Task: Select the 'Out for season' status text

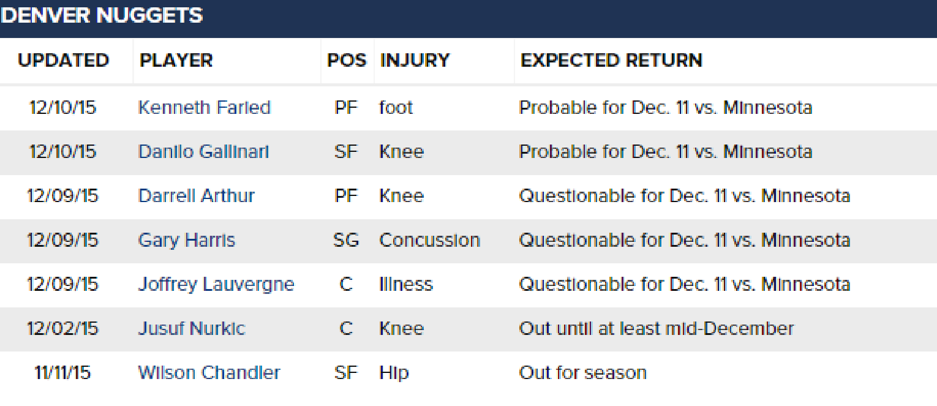Action: (582, 372)
